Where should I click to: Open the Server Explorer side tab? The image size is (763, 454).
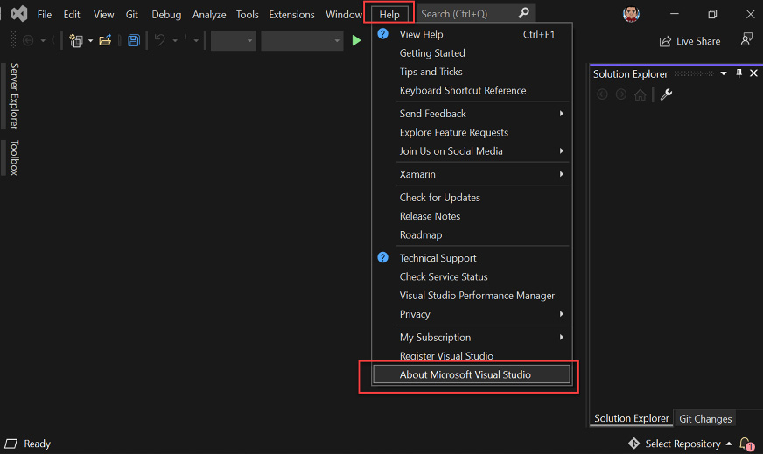tap(14, 96)
